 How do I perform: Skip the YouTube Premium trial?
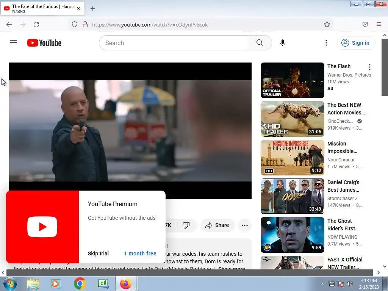click(x=98, y=253)
